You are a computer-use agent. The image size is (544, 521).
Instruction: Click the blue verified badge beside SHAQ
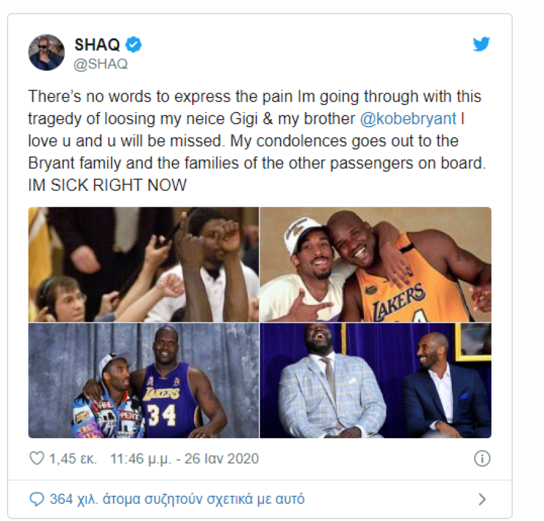click(134, 44)
